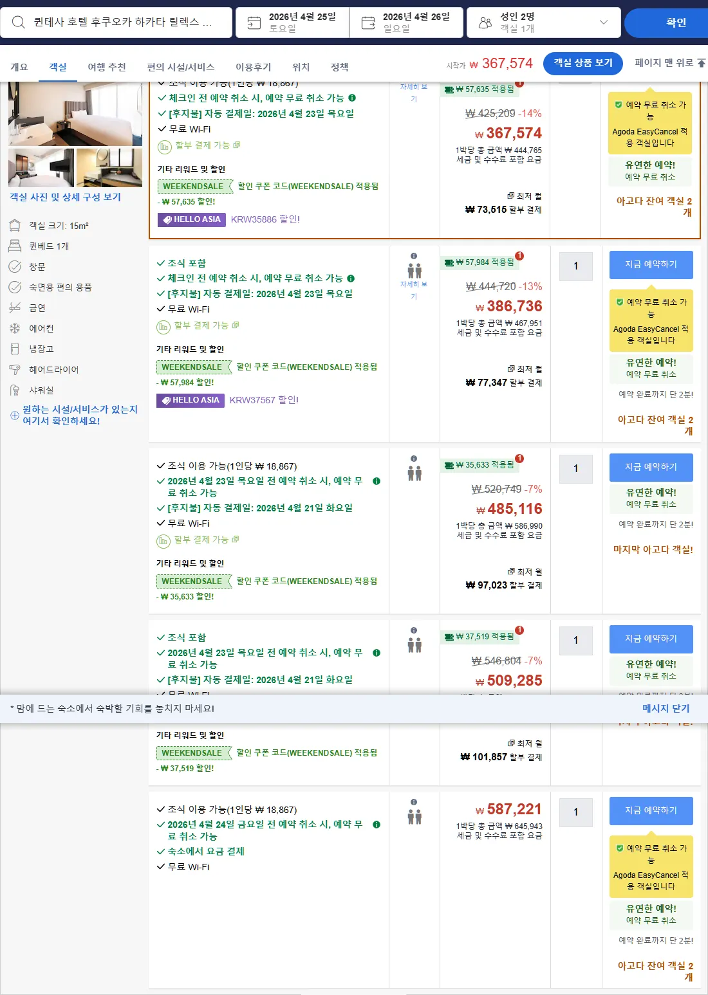Click the red badge on ₩37,519 적용됨 tag
The width and height of the screenshot is (708, 995).
pyautogui.click(x=519, y=630)
